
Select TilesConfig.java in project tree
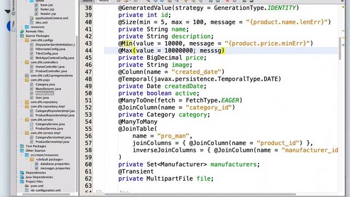[46, 54]
